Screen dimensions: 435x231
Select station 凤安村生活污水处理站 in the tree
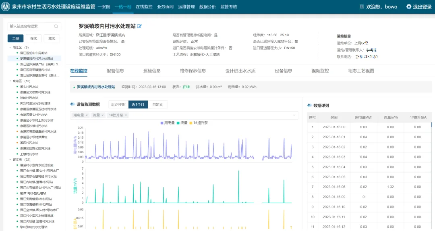[35, 103]
